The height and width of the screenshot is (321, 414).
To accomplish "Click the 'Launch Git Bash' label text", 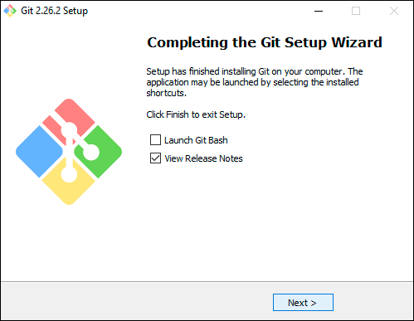I will tap(196, 140).
